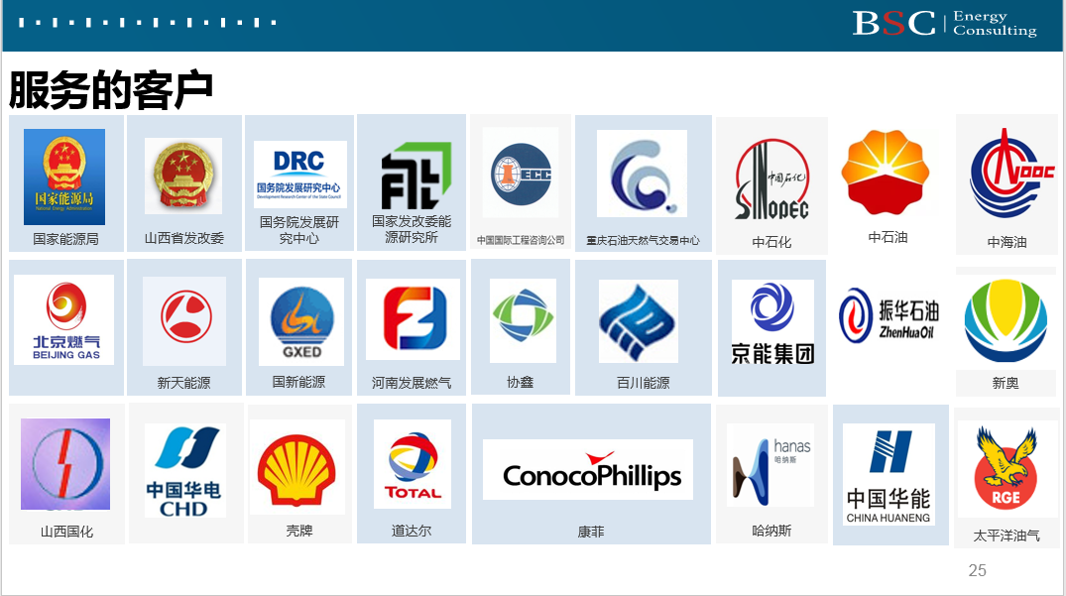Click the slide page number 25
This screenshot has width=1066, height=596.
click(x=977, y=571)
